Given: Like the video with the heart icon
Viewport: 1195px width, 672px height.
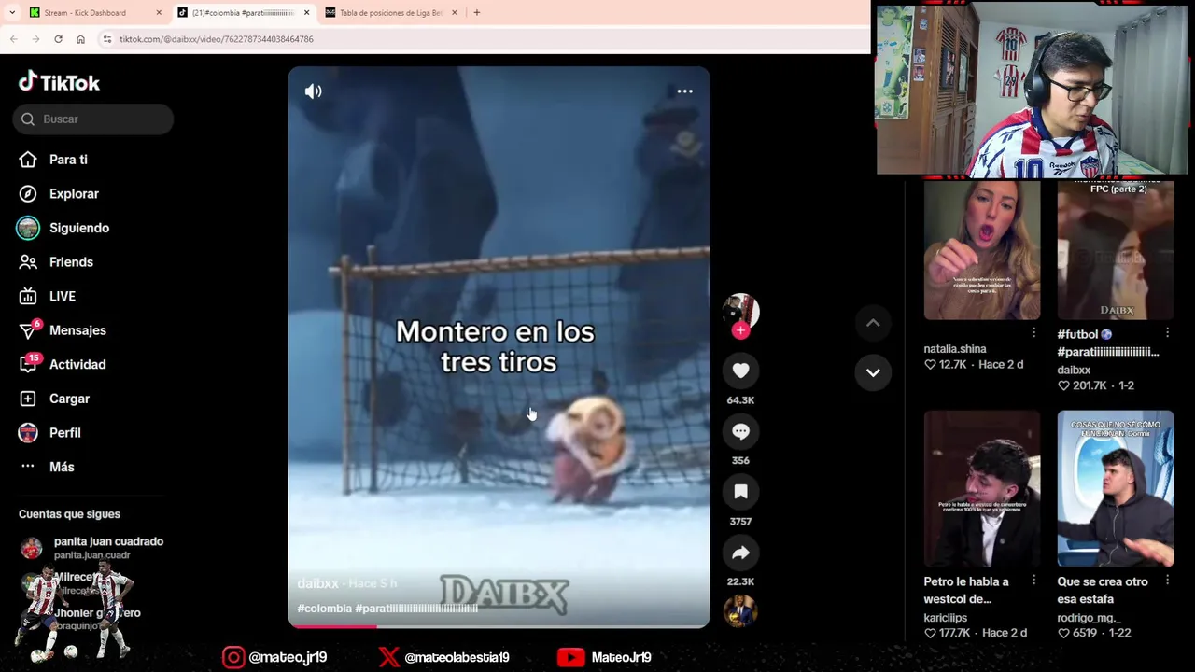Looking at the screenshot, I should 740,371.
